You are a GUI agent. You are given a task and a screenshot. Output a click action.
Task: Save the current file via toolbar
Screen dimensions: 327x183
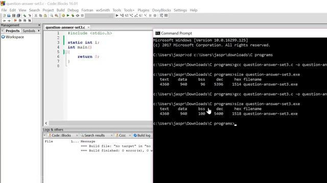click(14, 16)
